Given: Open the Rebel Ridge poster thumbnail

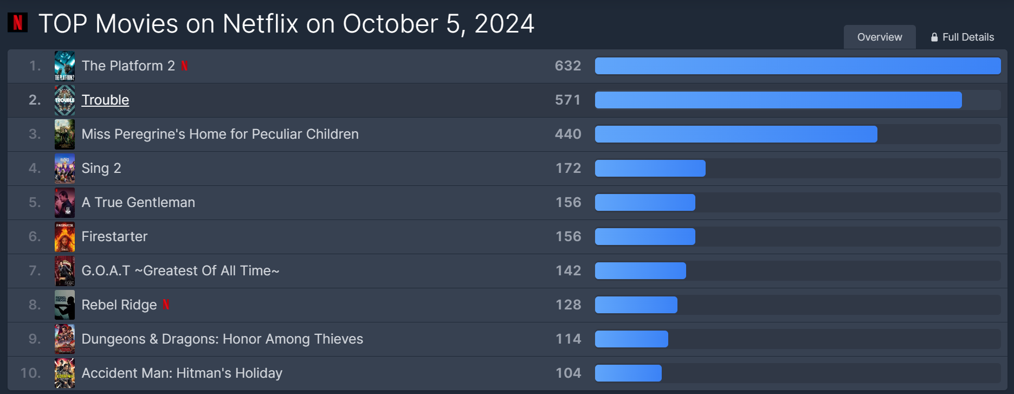Looking at the screenshot, I should coord(64,305).
